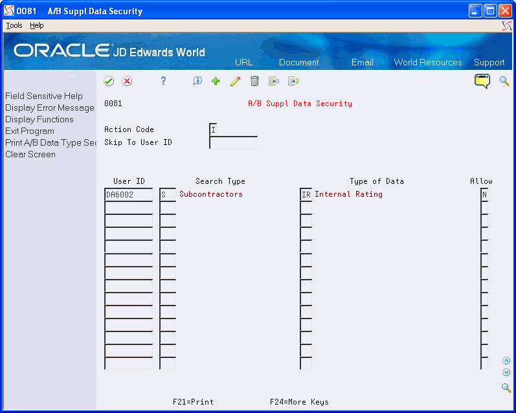Open the yellow chat note icon
This screenshot has width=516, height=413.
(482, 81)
